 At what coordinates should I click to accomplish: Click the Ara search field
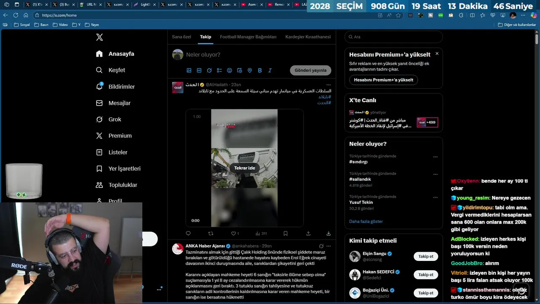pyautogui.click(x=394, y=37)
